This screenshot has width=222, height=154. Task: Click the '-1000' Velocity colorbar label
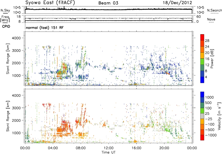tap(211, 135)
